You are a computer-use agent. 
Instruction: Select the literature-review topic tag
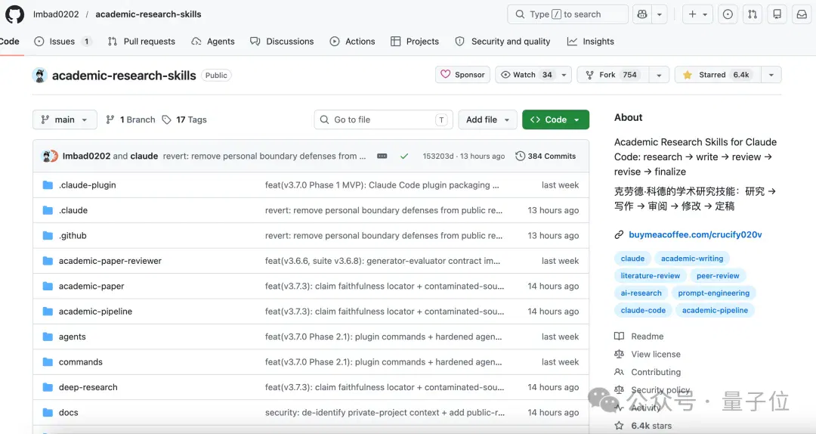651,276
